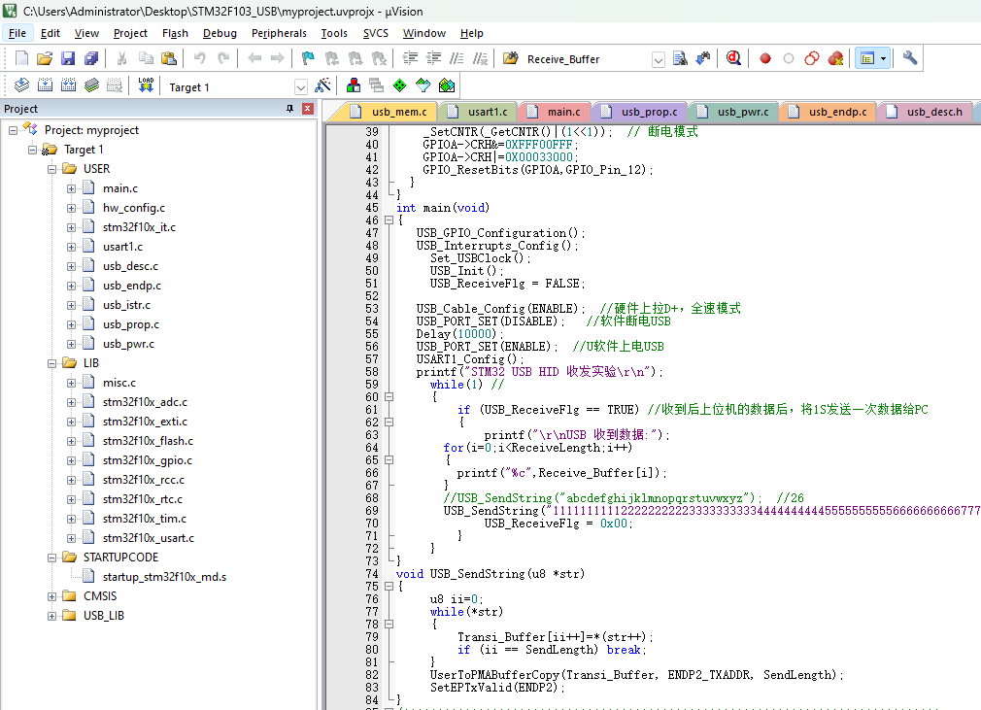Select startup_stm32f10x_md.s in project tree
981x710 pixels.
(x=164, y=577)
